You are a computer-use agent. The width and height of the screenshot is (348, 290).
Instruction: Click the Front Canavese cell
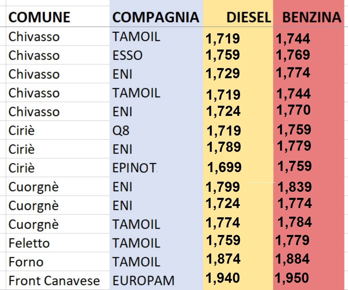click(54, 281)
